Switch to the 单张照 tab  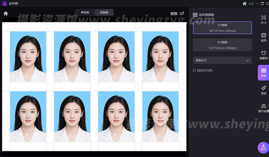(85, 13)
